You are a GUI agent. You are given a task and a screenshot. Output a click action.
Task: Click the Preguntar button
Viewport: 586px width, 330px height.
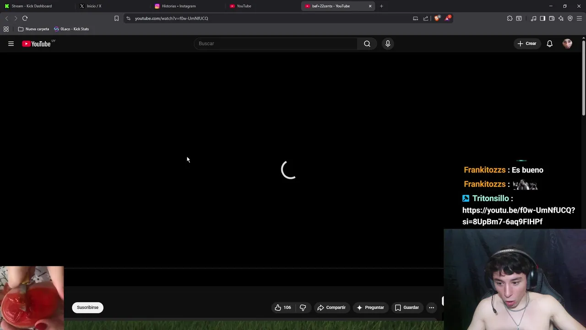pos(370,308)
